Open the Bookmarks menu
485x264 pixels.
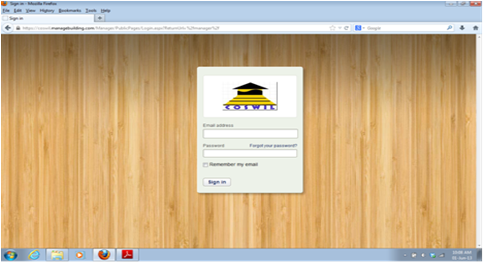tap(70, 11)
